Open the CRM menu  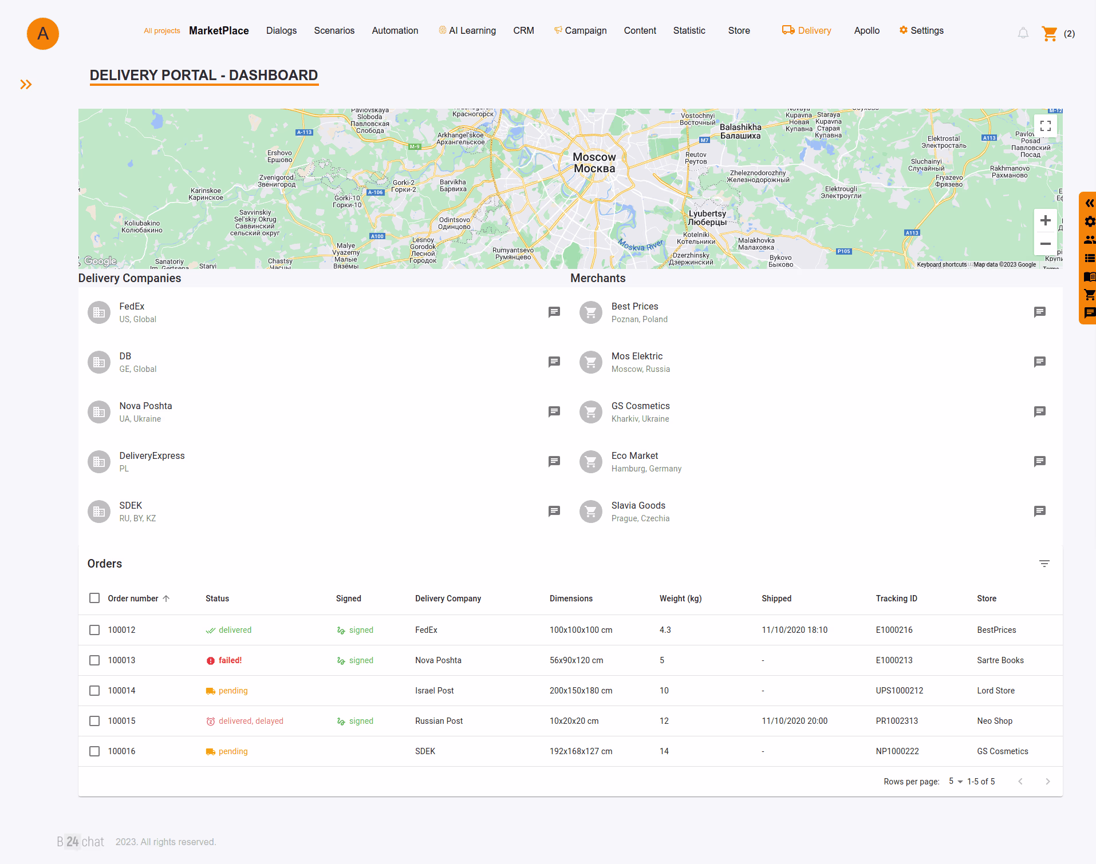(523, 31)
